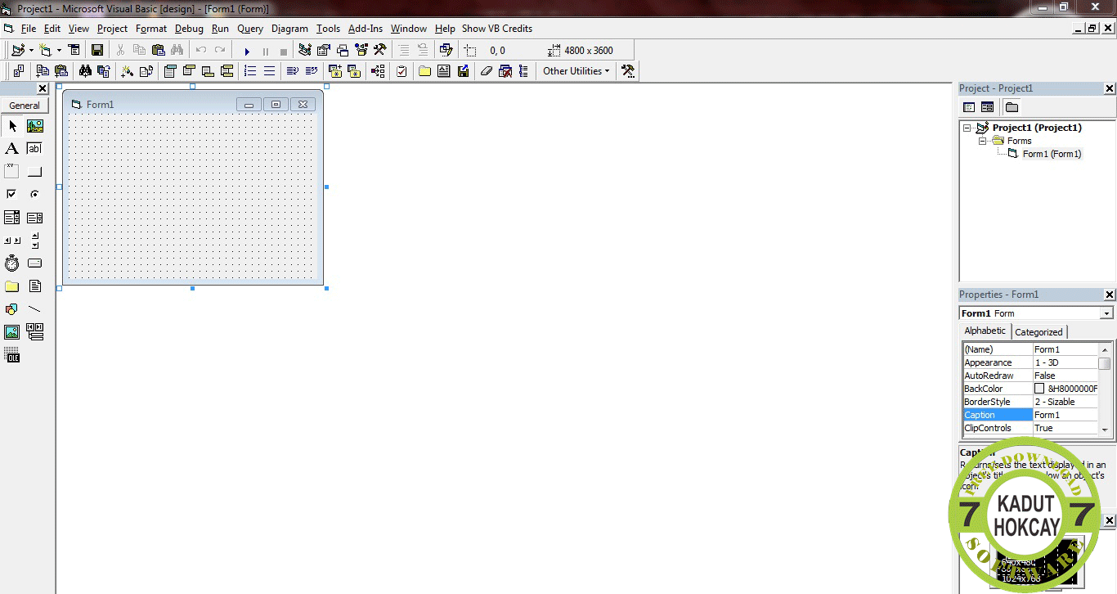Select the vertical scrollbar control in the toolbox
Screen dimensions: 1117x594
point(35,241)
